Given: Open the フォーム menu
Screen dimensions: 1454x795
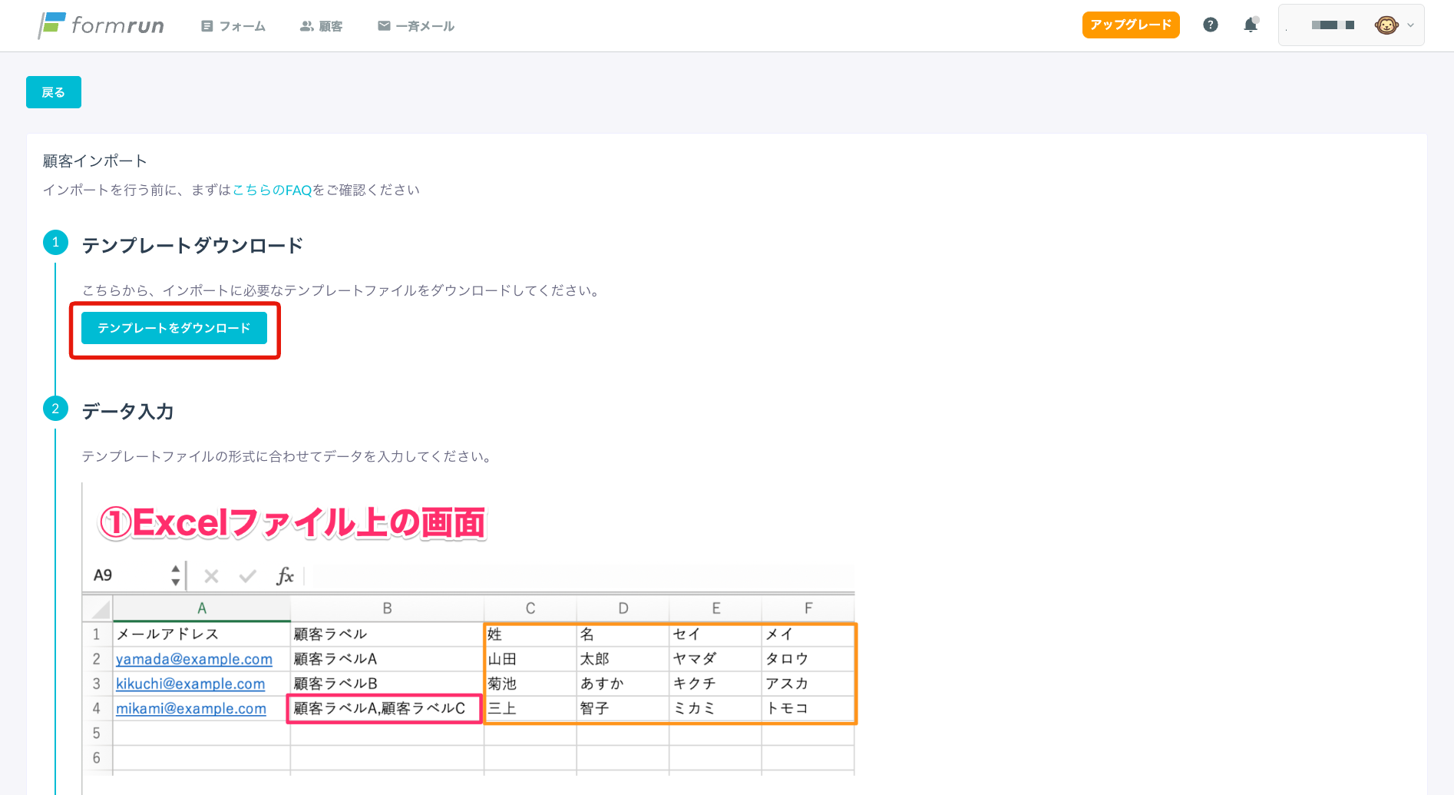Looking at the screenshot, I should pyautogui.click(x=233, y=26).
